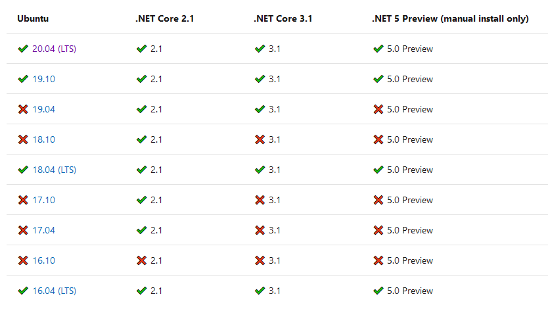Viewport: 548px width, 313px height.
Task: Click the green check by 5.0 Preview in 19.10 row
Action: click(x=378, y=79)
